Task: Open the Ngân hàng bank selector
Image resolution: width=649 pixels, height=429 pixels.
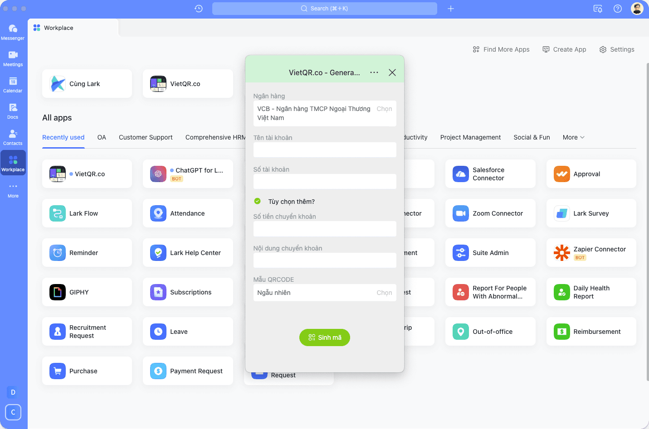Action: point(324,113)
